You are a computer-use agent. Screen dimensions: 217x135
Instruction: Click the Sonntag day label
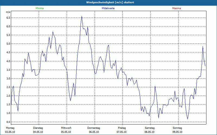pyautogui.click(x=177, y=128)
